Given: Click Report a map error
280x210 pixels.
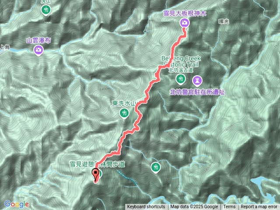Looking at the screenshot, I should point(259,207).
